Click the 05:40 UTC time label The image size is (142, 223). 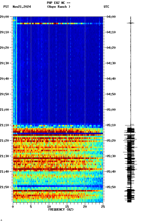click(111, 172)
